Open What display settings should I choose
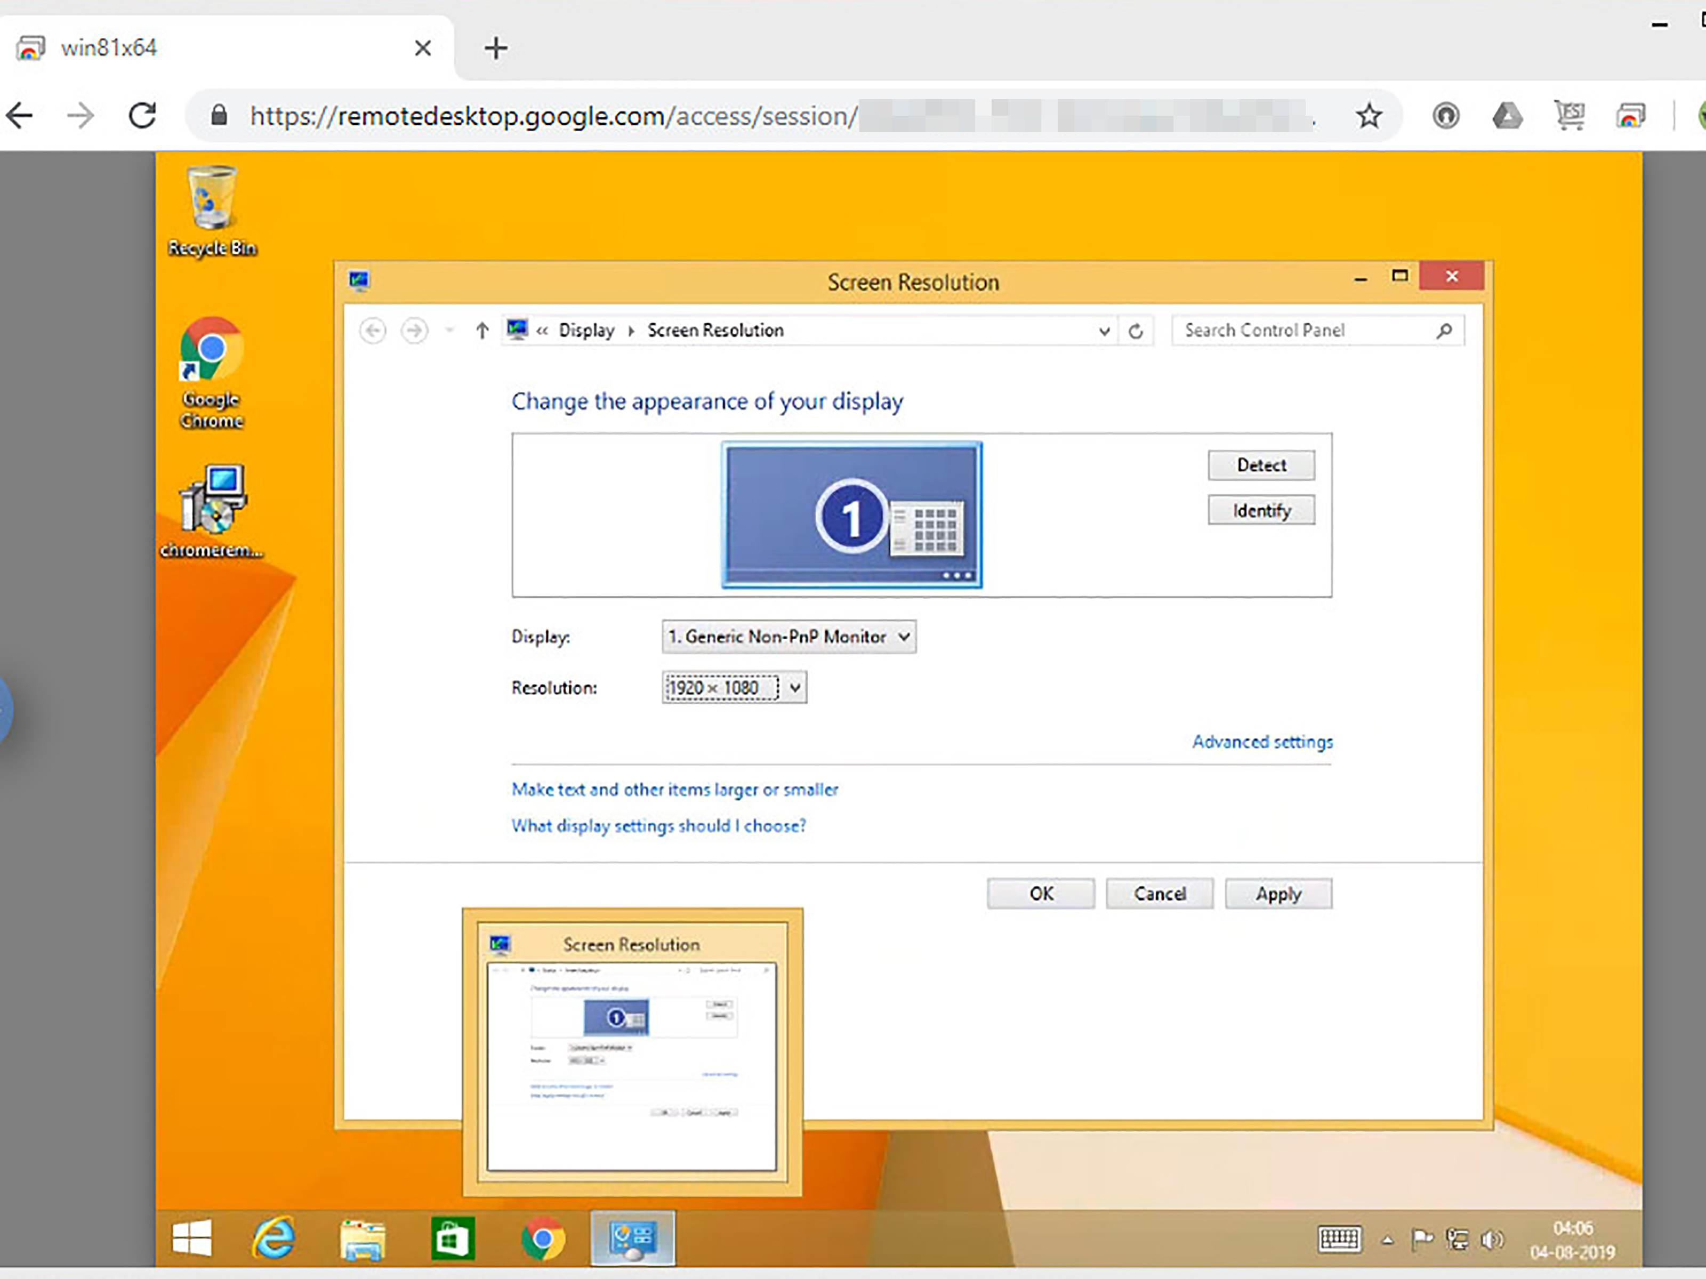The image size is (1706, 1279). [x=658, y=825]
